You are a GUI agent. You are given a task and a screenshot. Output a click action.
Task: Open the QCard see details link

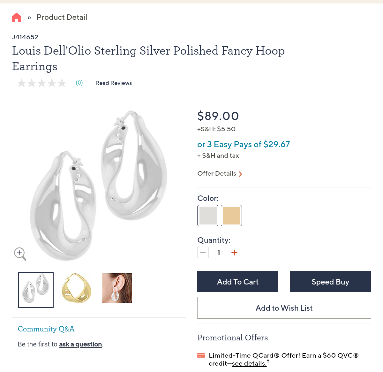pos(249,363)
